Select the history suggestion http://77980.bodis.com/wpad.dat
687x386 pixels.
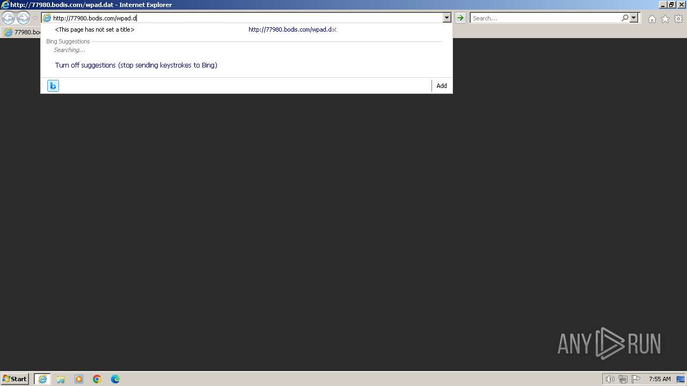coord(293,29)
